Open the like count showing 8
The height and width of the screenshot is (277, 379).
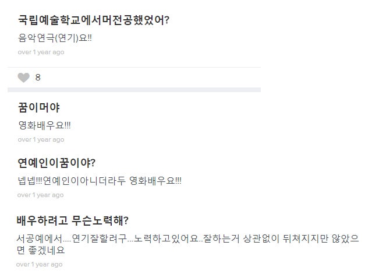pyautogui.click(x=38, y=78)
